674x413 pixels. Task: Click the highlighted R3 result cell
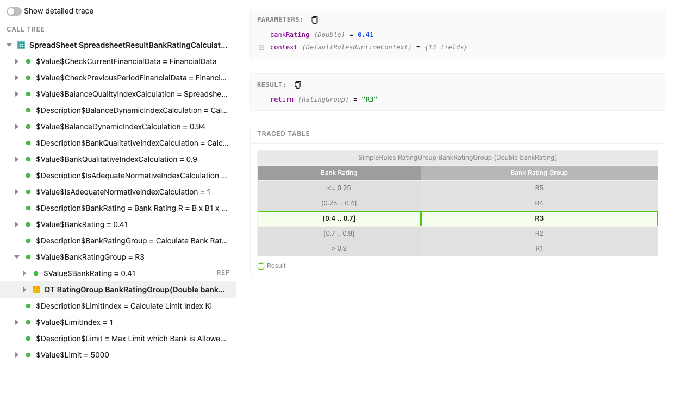point(539,218)
